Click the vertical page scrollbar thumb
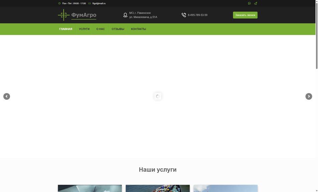The width and height of the screenshot is (318, 192). click(x=317, y=36)
